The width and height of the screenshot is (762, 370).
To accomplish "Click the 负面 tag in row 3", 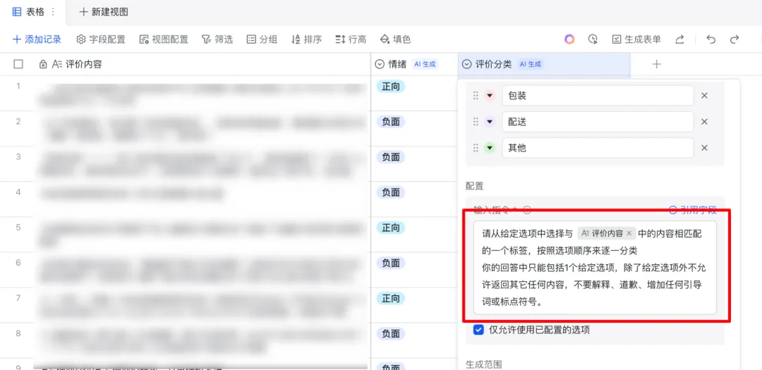I will click(x=391, y=157).
